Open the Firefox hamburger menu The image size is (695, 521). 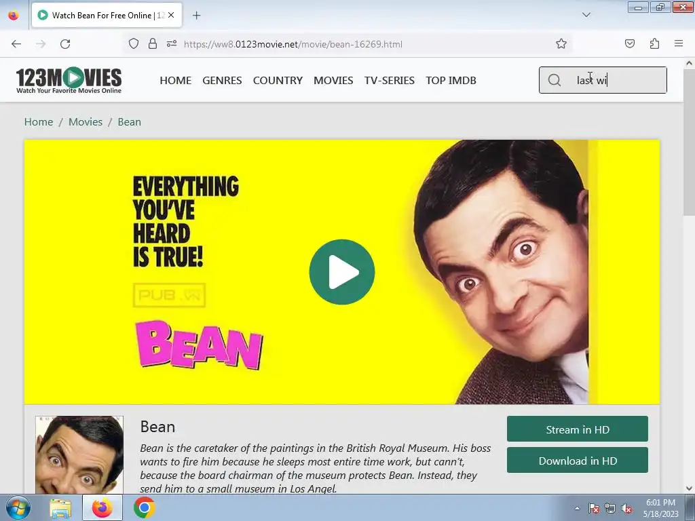pos(679,44)
